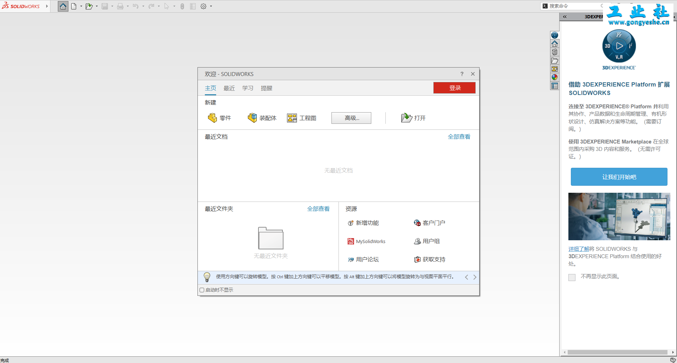
Task: Open the Redo dropdown arrow
Action: point(159,6)
